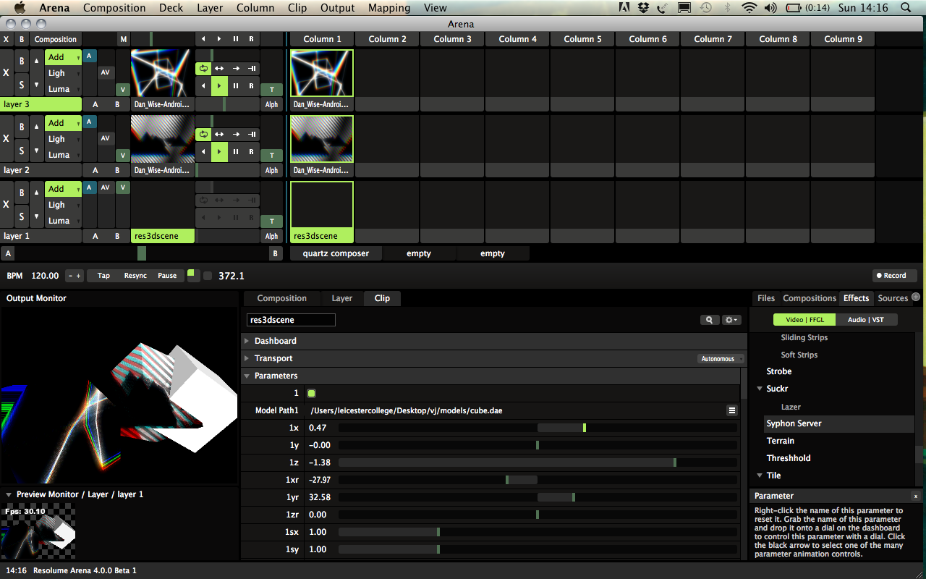
Task: Open the gear settings icon in Clip panel
Action: 731,320
